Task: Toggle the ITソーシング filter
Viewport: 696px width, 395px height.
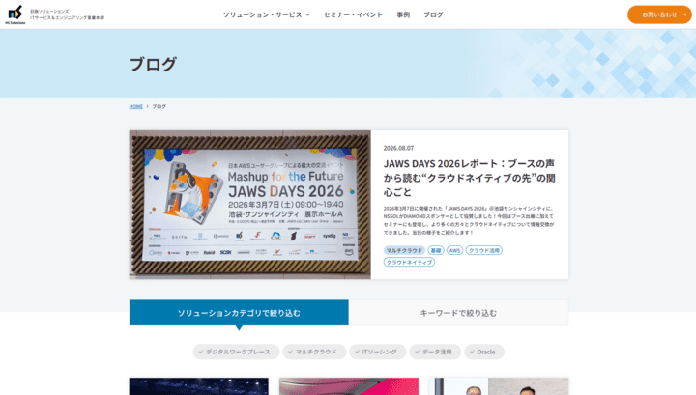Action: pyautogui.click(x=378, y=352)
